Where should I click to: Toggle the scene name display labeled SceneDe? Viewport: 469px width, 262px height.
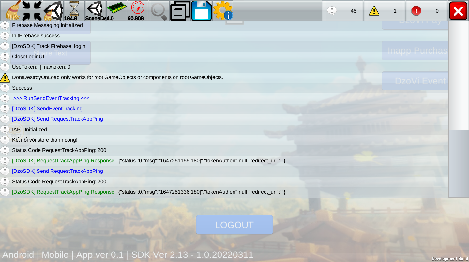[x=96, y=10]
